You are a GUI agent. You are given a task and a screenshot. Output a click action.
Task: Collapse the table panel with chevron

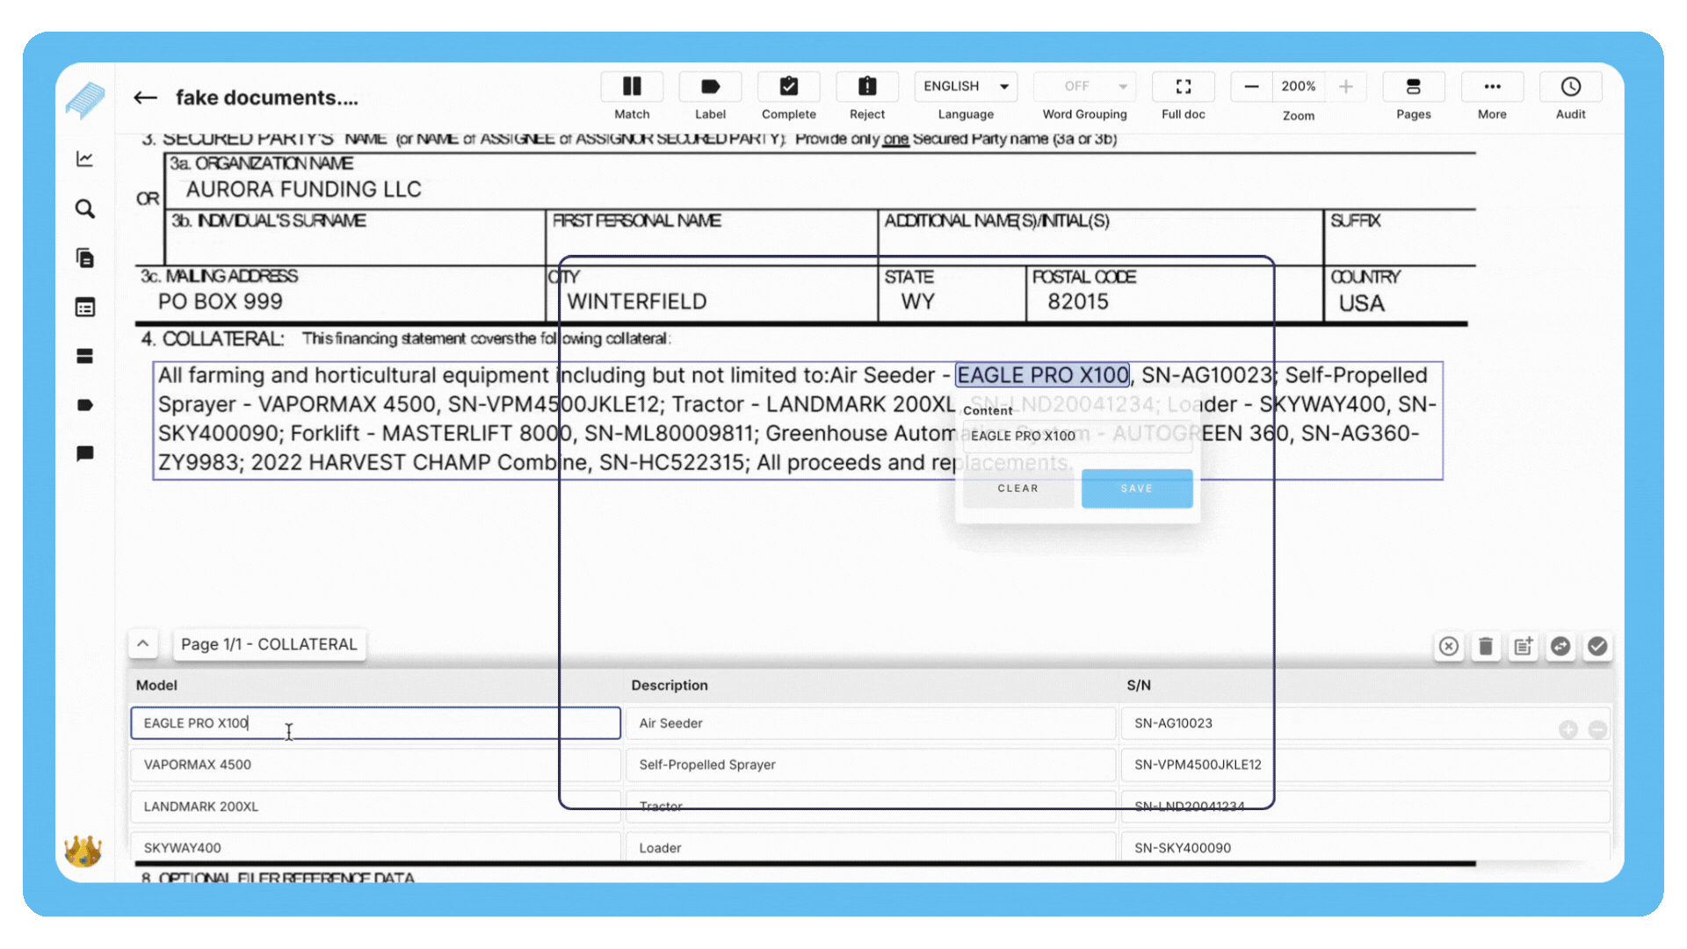143,644
